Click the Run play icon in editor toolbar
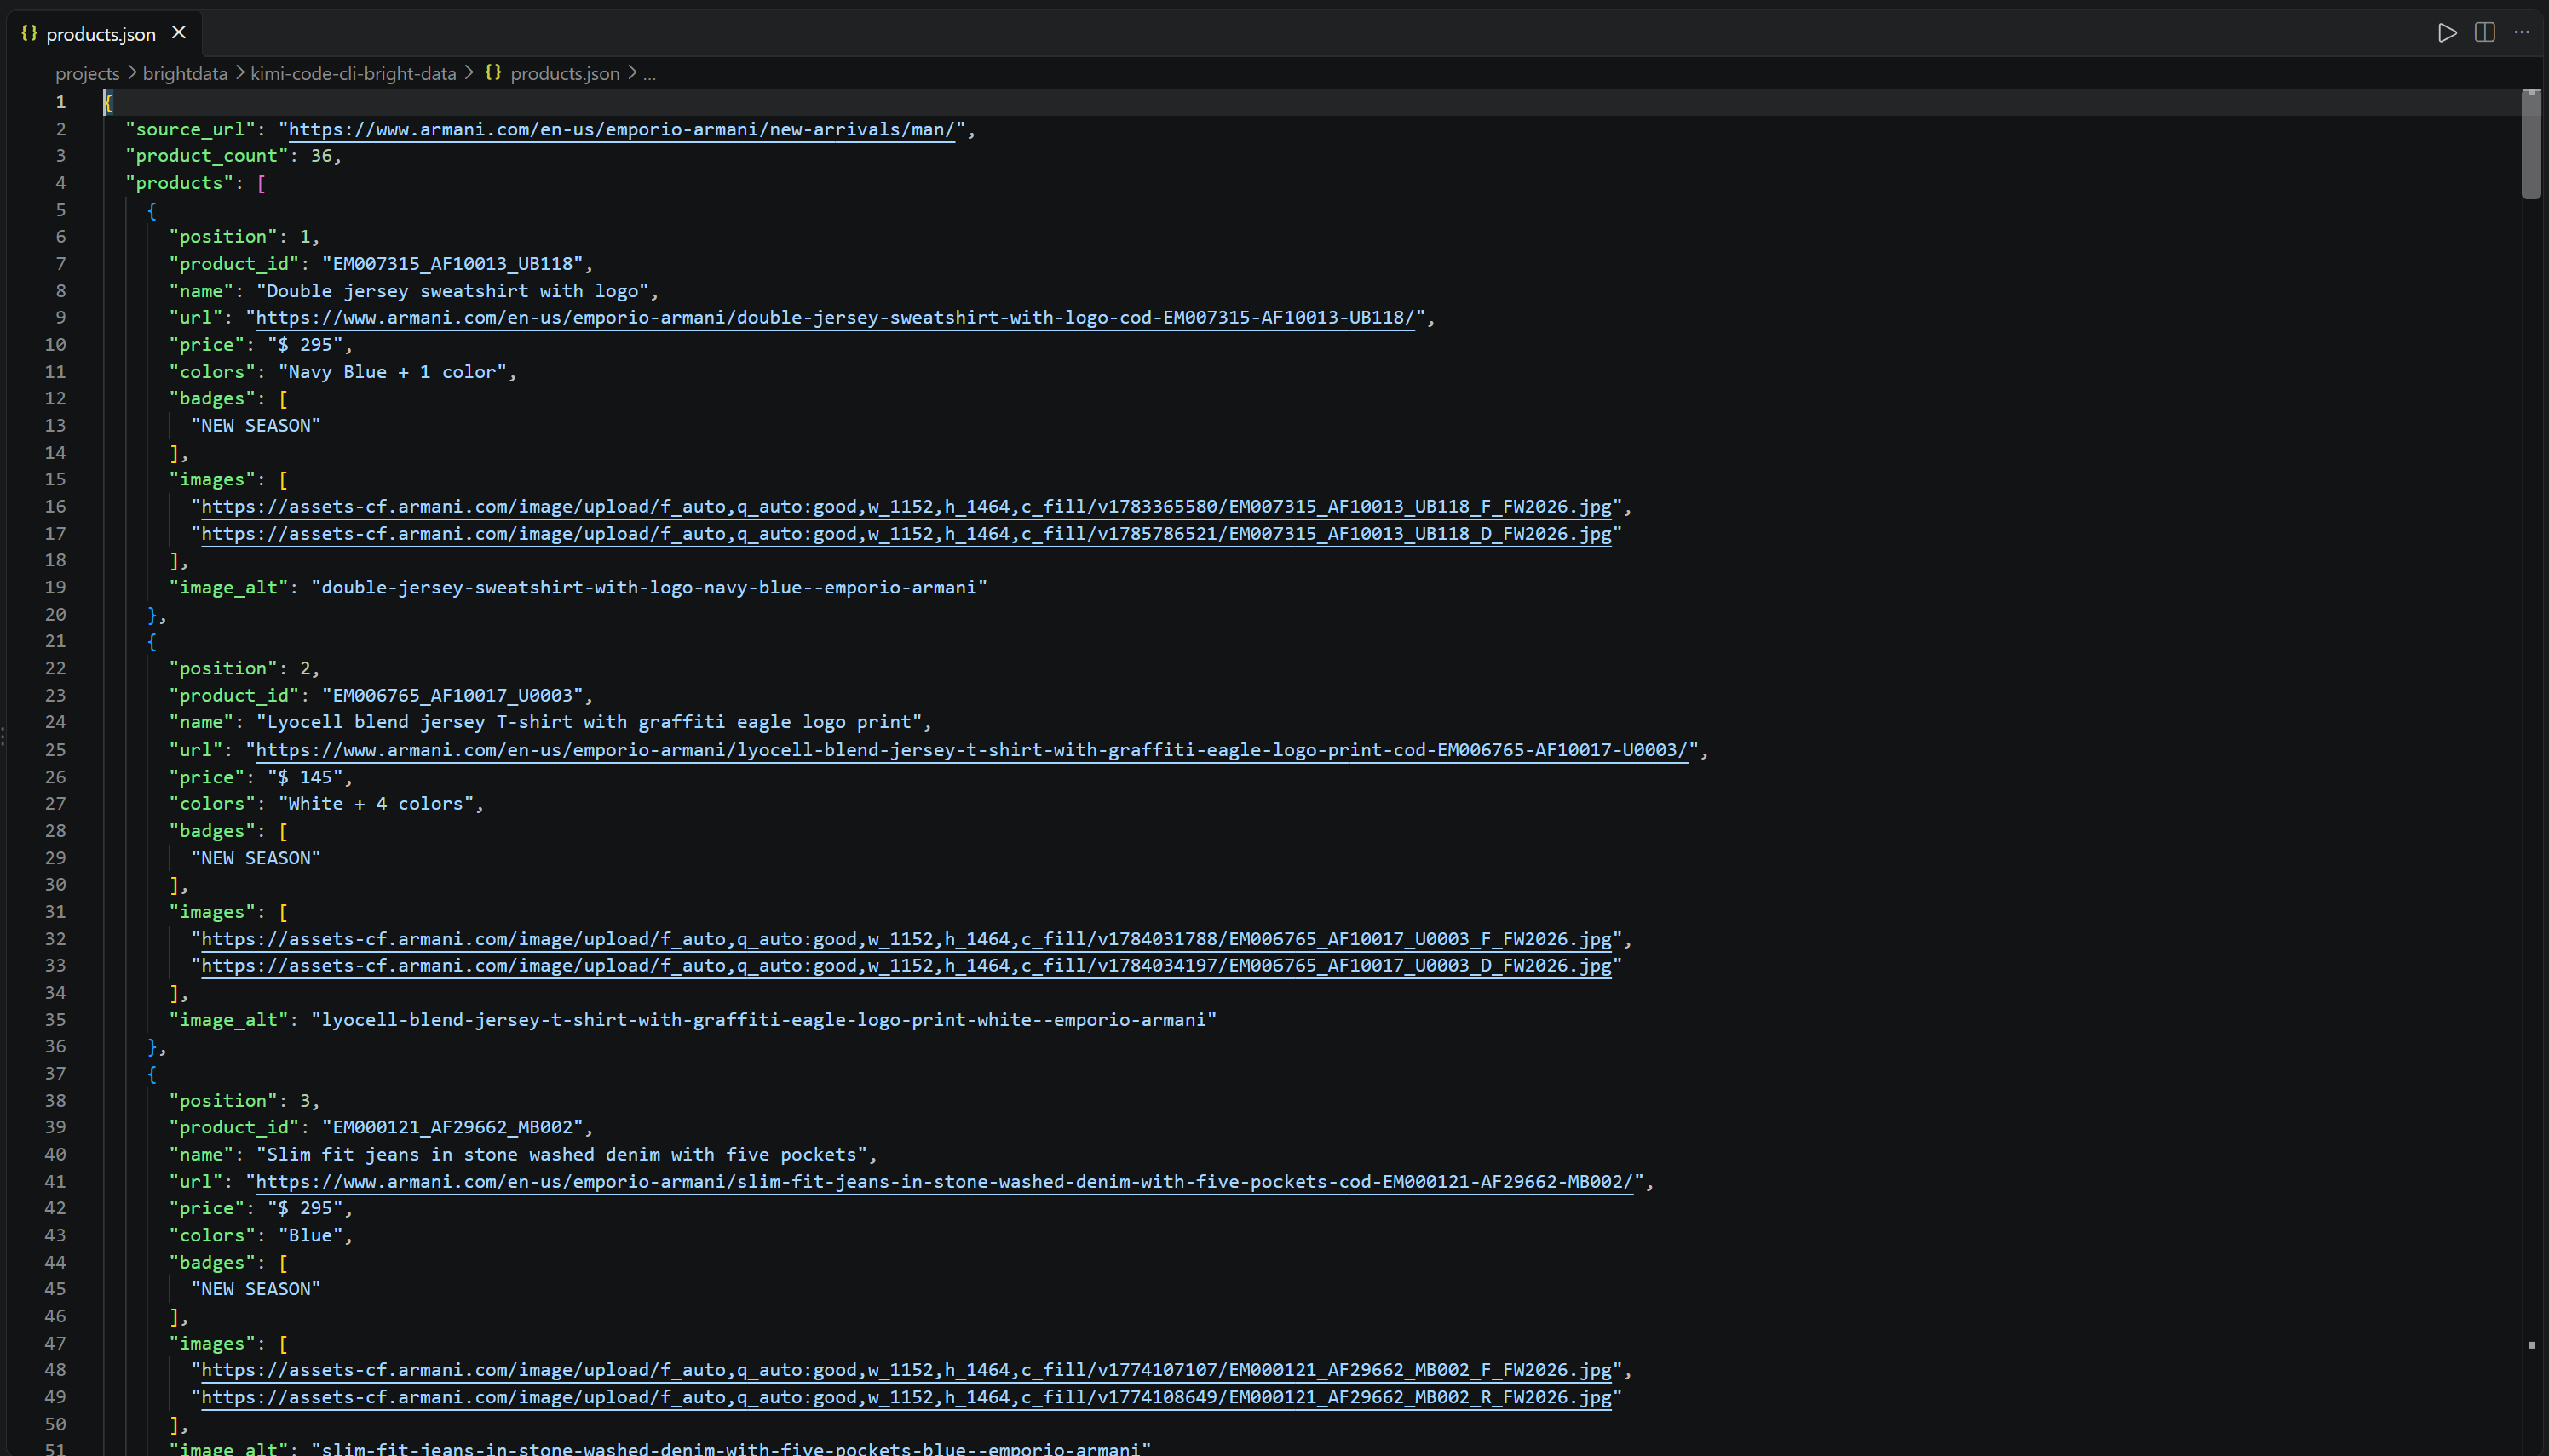 (x=2447, y=33)
